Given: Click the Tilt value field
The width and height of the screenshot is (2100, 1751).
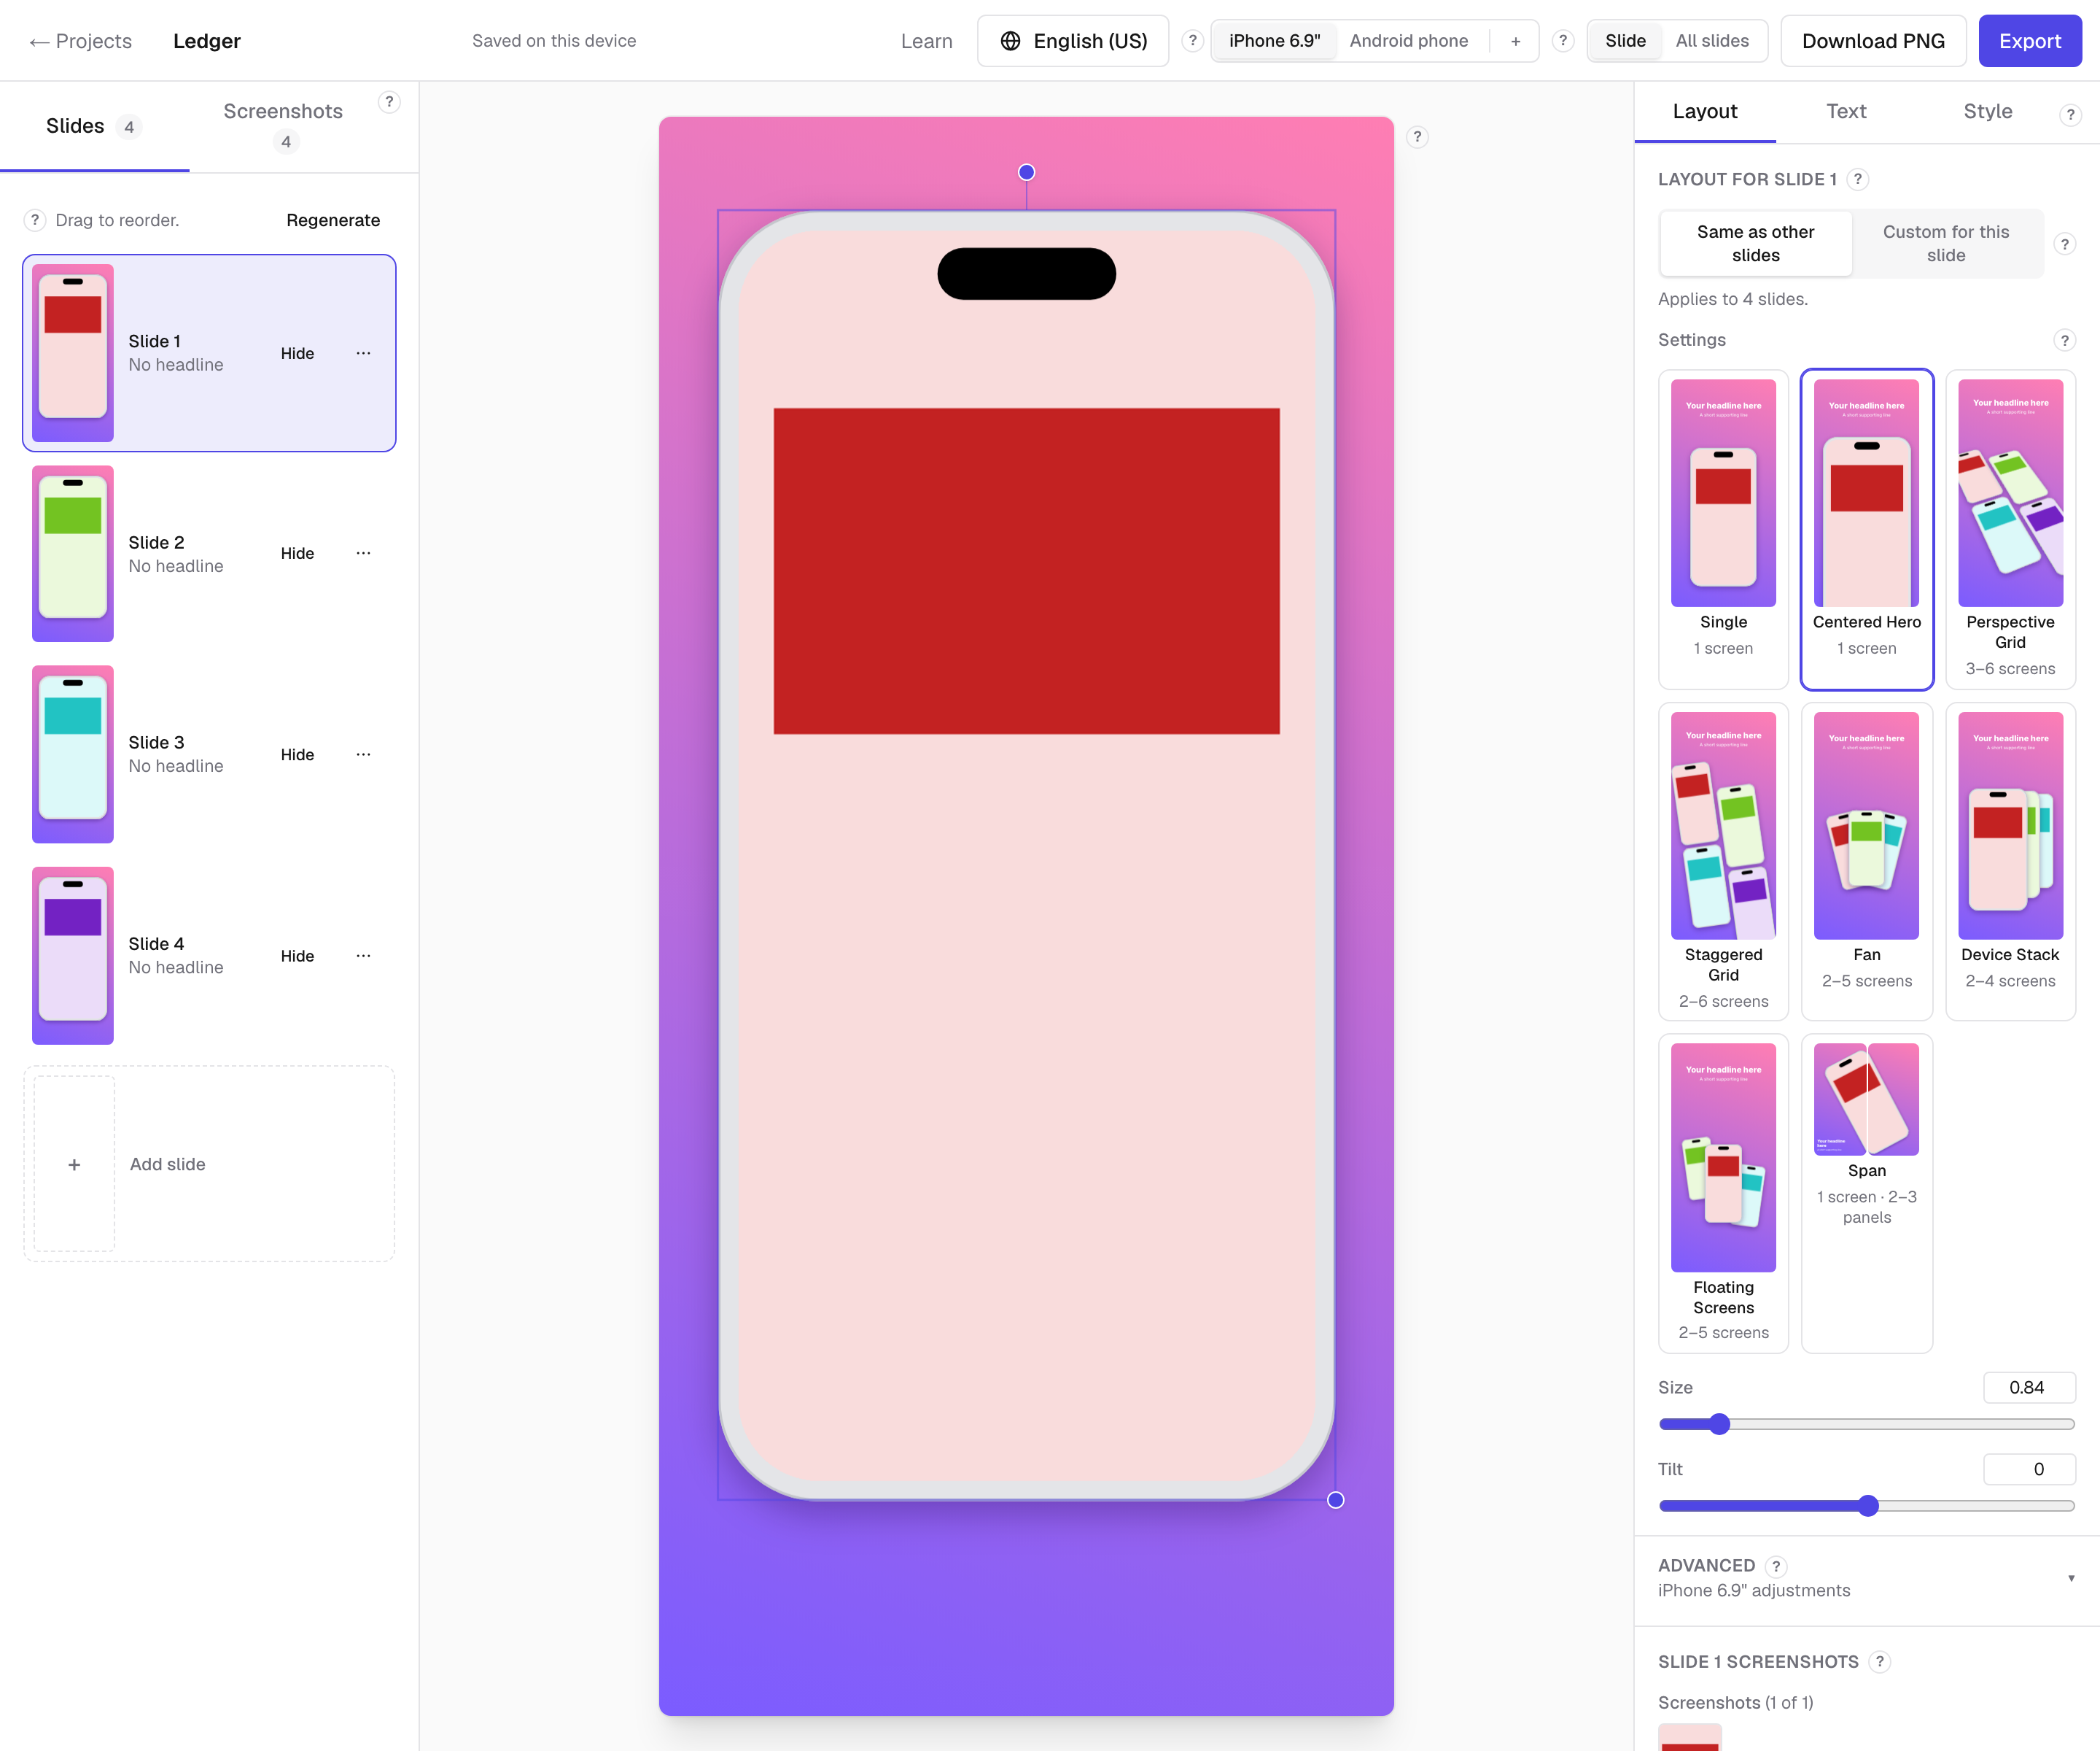Looking at the screenshot, I should pyautogui.click(x=2029, y=1469).
